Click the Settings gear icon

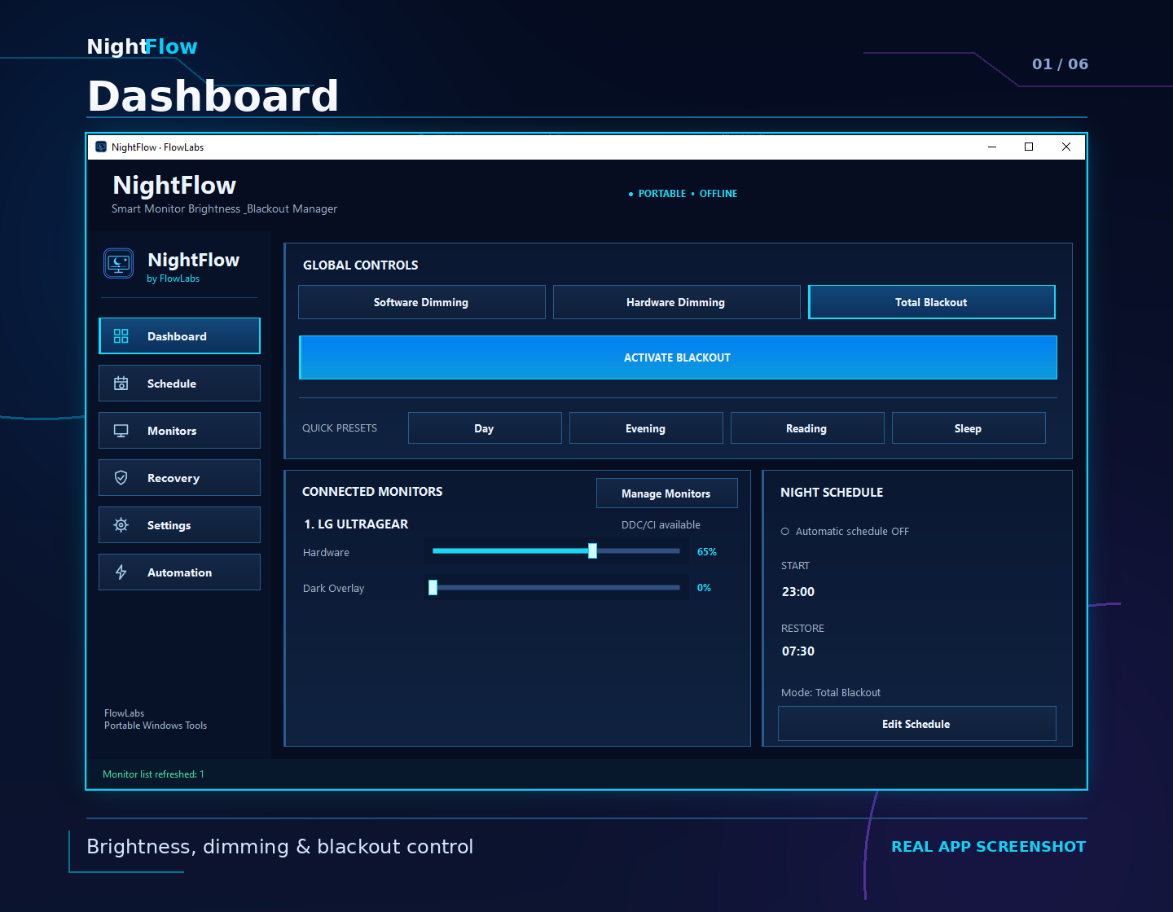tap(121, 525)
